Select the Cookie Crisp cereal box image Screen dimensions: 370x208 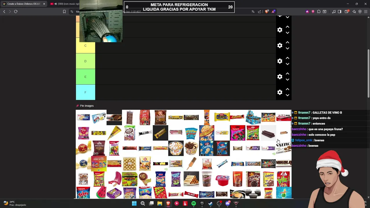click(x=129, y=133)
